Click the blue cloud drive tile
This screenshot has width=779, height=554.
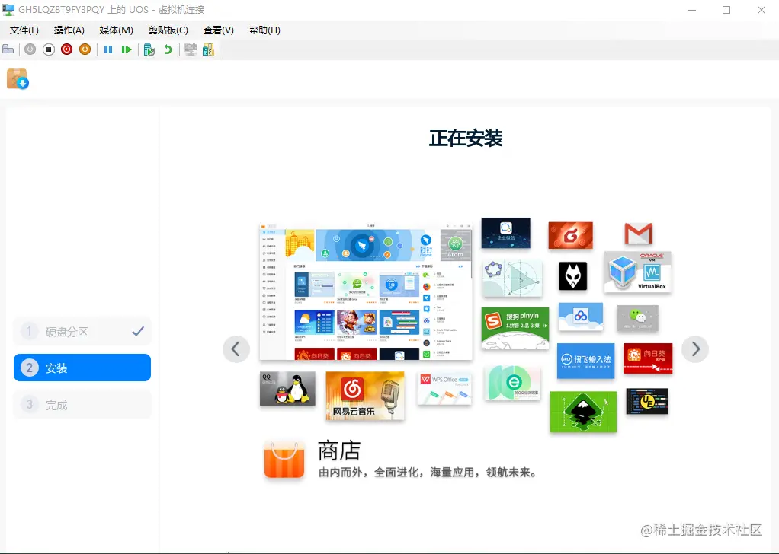(x=581, y=316)
